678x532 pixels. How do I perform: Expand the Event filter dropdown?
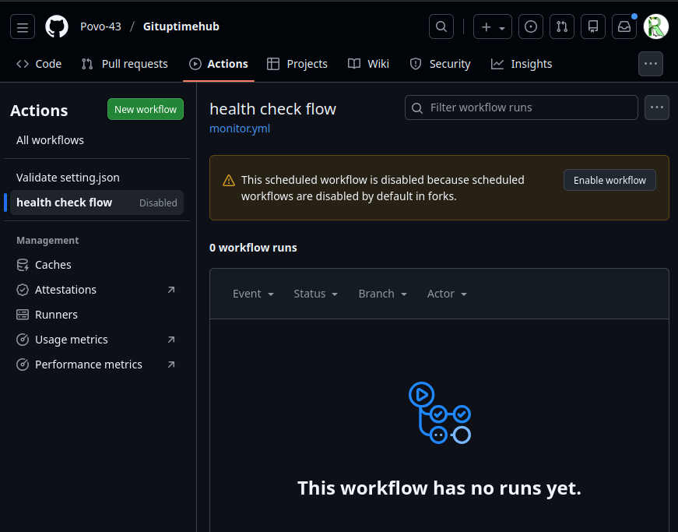[x=253, y=294]
